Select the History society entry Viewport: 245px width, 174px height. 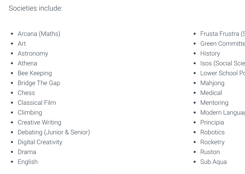click(210, 54)
